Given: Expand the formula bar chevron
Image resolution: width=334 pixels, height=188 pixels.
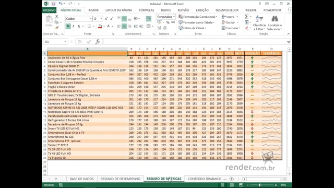Looking at the screenshot, I should tap(289, 42).
